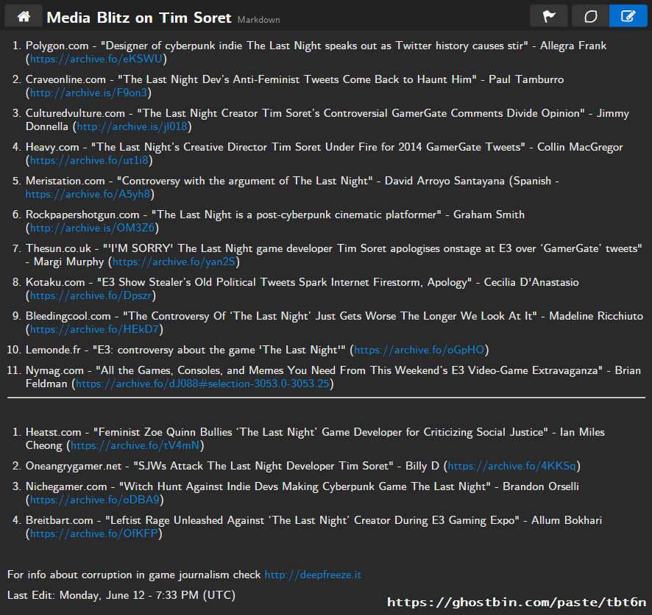Visit the deepfreeze.it link
This screenshot has height=615, width=652.
(x=313, y=575)
